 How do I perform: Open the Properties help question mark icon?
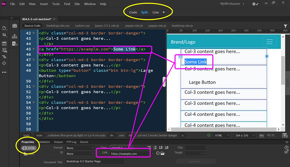coord(286,147)
